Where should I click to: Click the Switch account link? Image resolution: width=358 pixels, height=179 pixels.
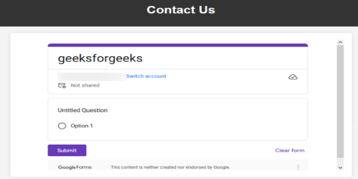pos(146,76)
